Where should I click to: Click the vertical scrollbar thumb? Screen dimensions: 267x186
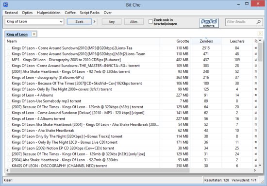260,52
